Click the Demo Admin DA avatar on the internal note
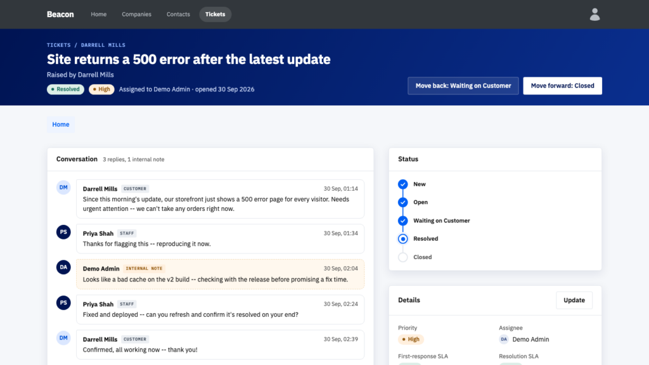 [63, 267]
